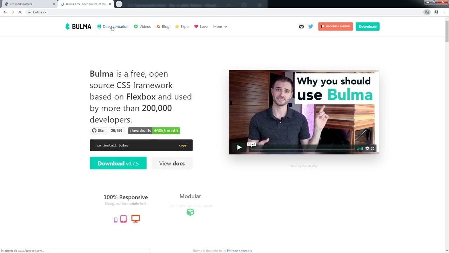
Task: Open the View docs button
Action: pos(172,163)
